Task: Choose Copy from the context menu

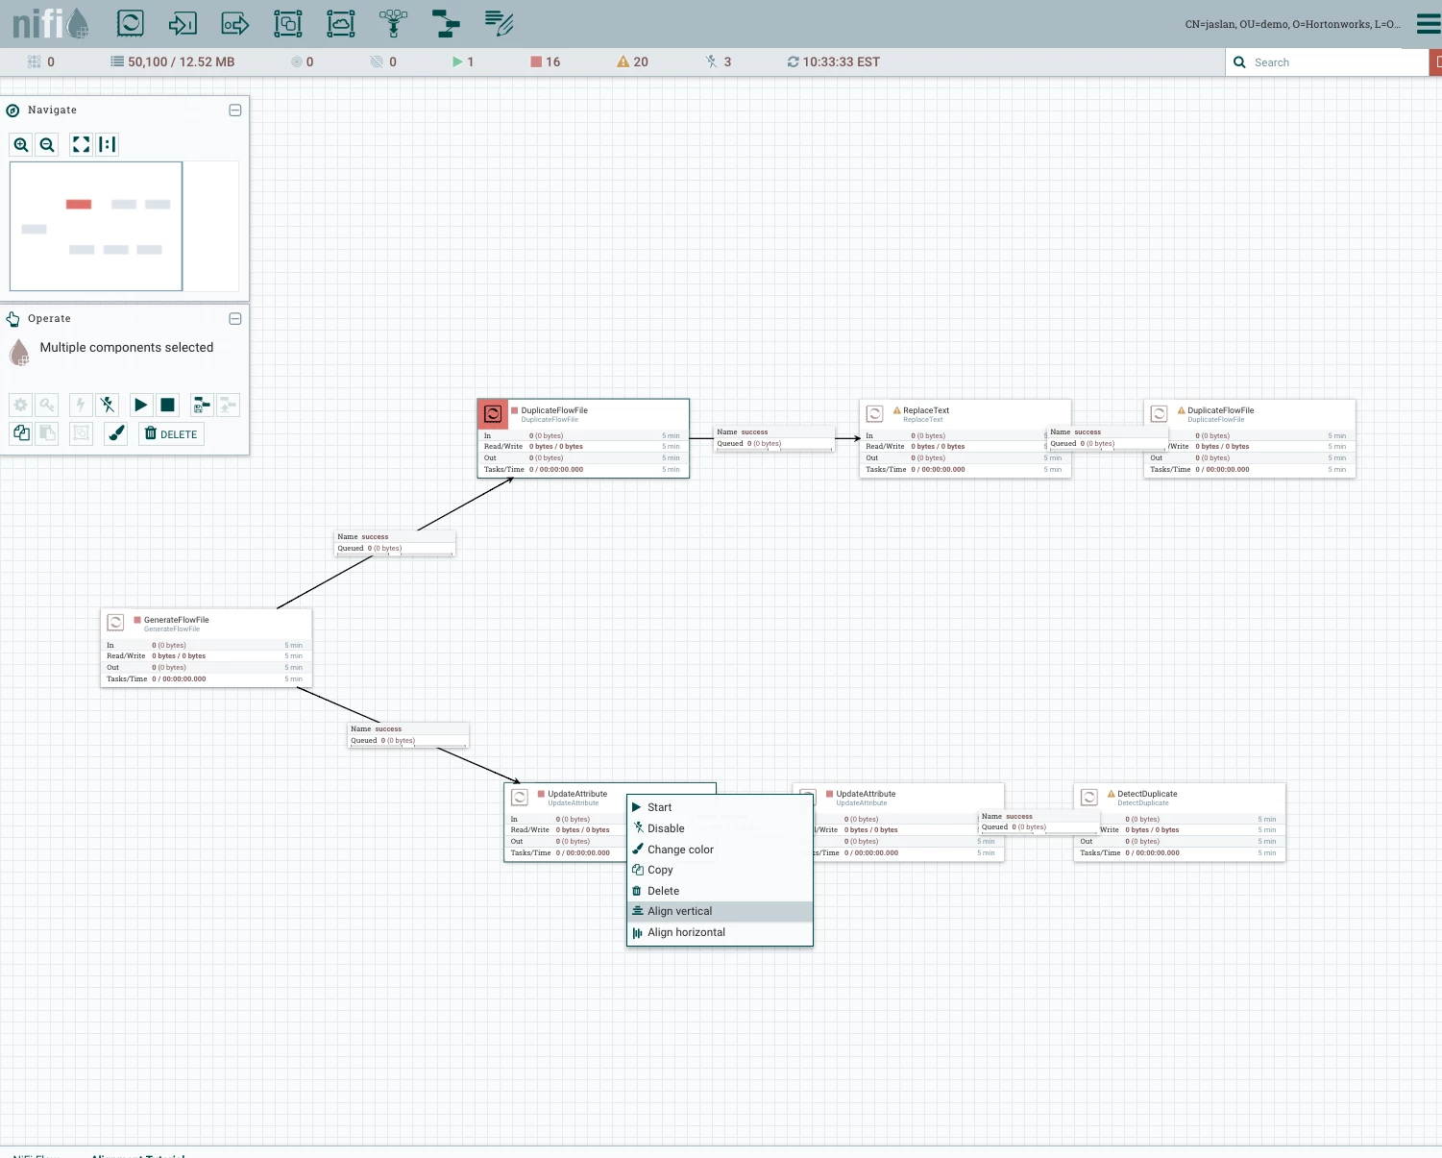Action: coord(720,870)
